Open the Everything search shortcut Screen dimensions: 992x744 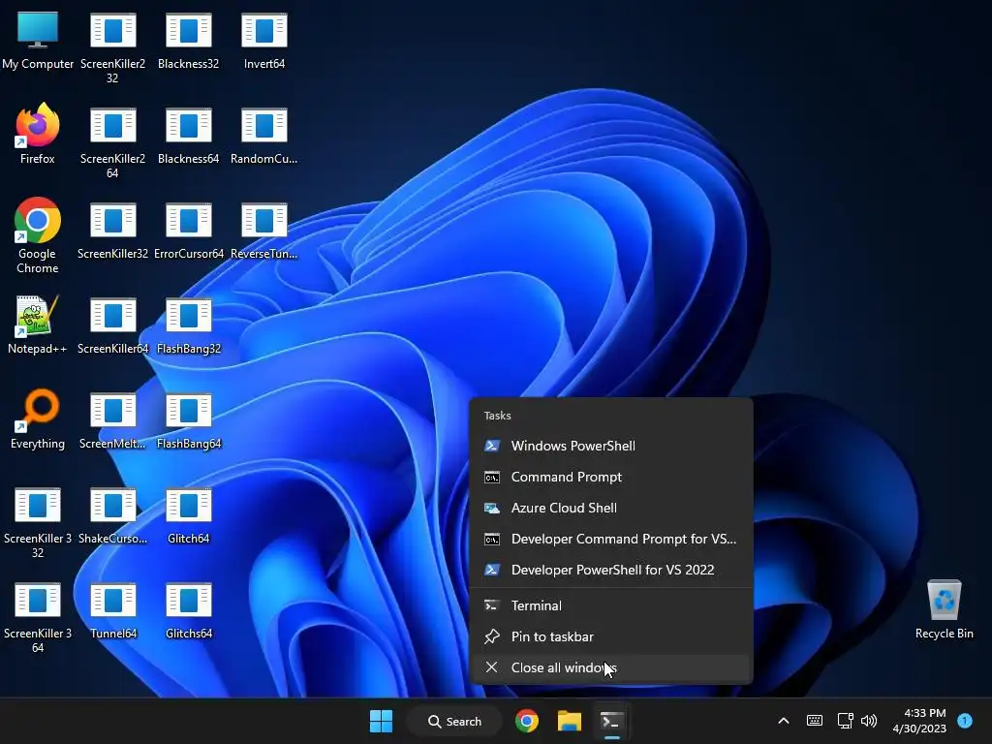click(x=38, y=418)
